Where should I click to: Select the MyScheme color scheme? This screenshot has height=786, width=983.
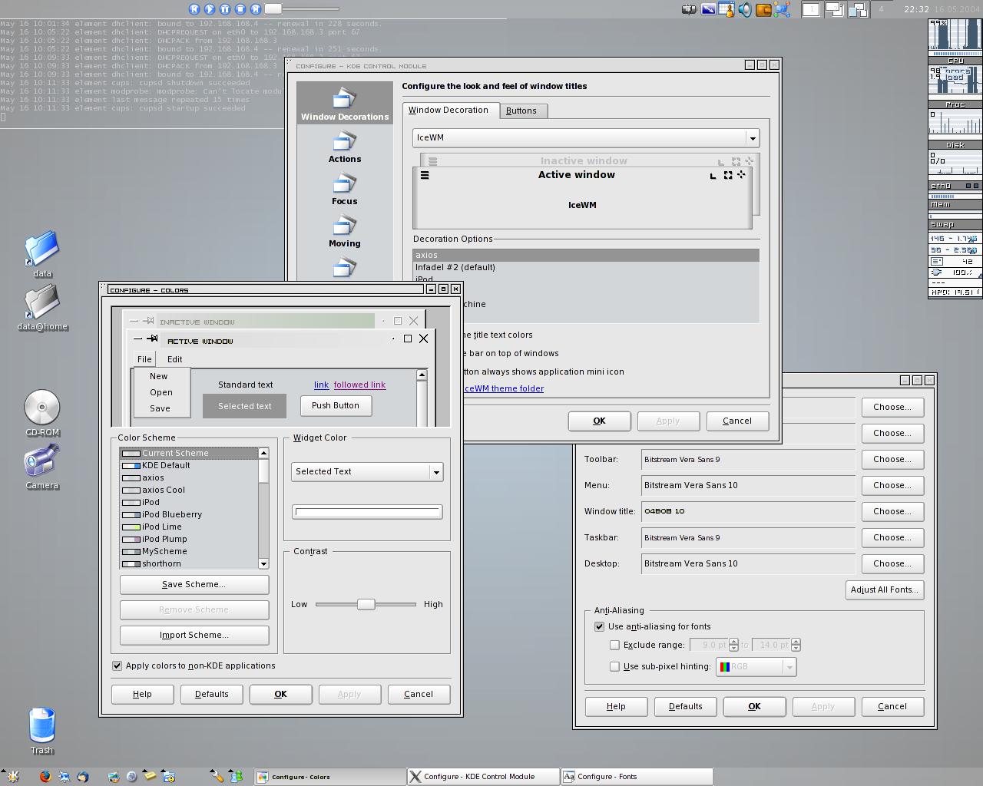click(189, 551)
